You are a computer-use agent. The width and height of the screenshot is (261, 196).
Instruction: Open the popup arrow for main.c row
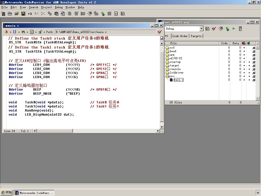(254, 80)
